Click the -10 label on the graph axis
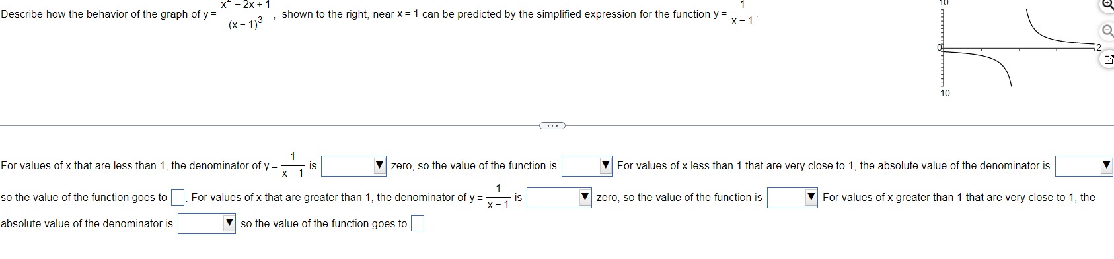Image resolution: width=1114 pixels, height=259 pixels. tap(943, 93)
